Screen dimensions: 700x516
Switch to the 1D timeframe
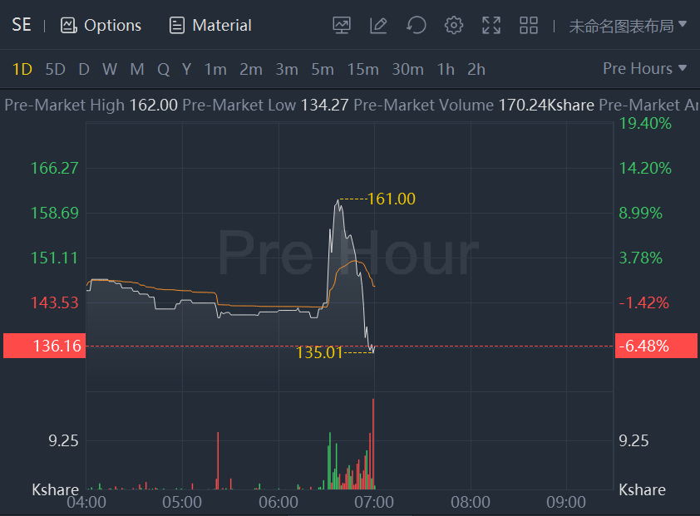click(x=22, y=69)
